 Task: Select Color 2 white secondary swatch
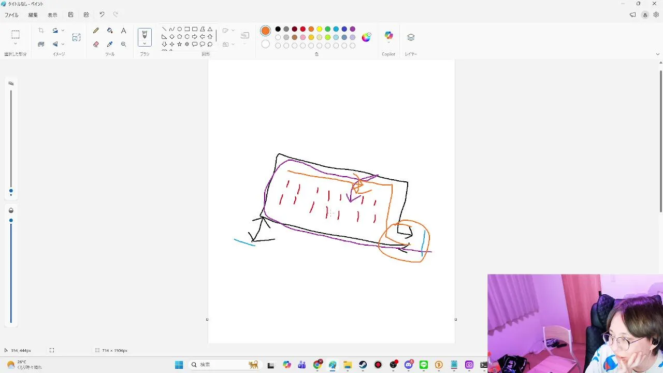(x=266, y=45)
